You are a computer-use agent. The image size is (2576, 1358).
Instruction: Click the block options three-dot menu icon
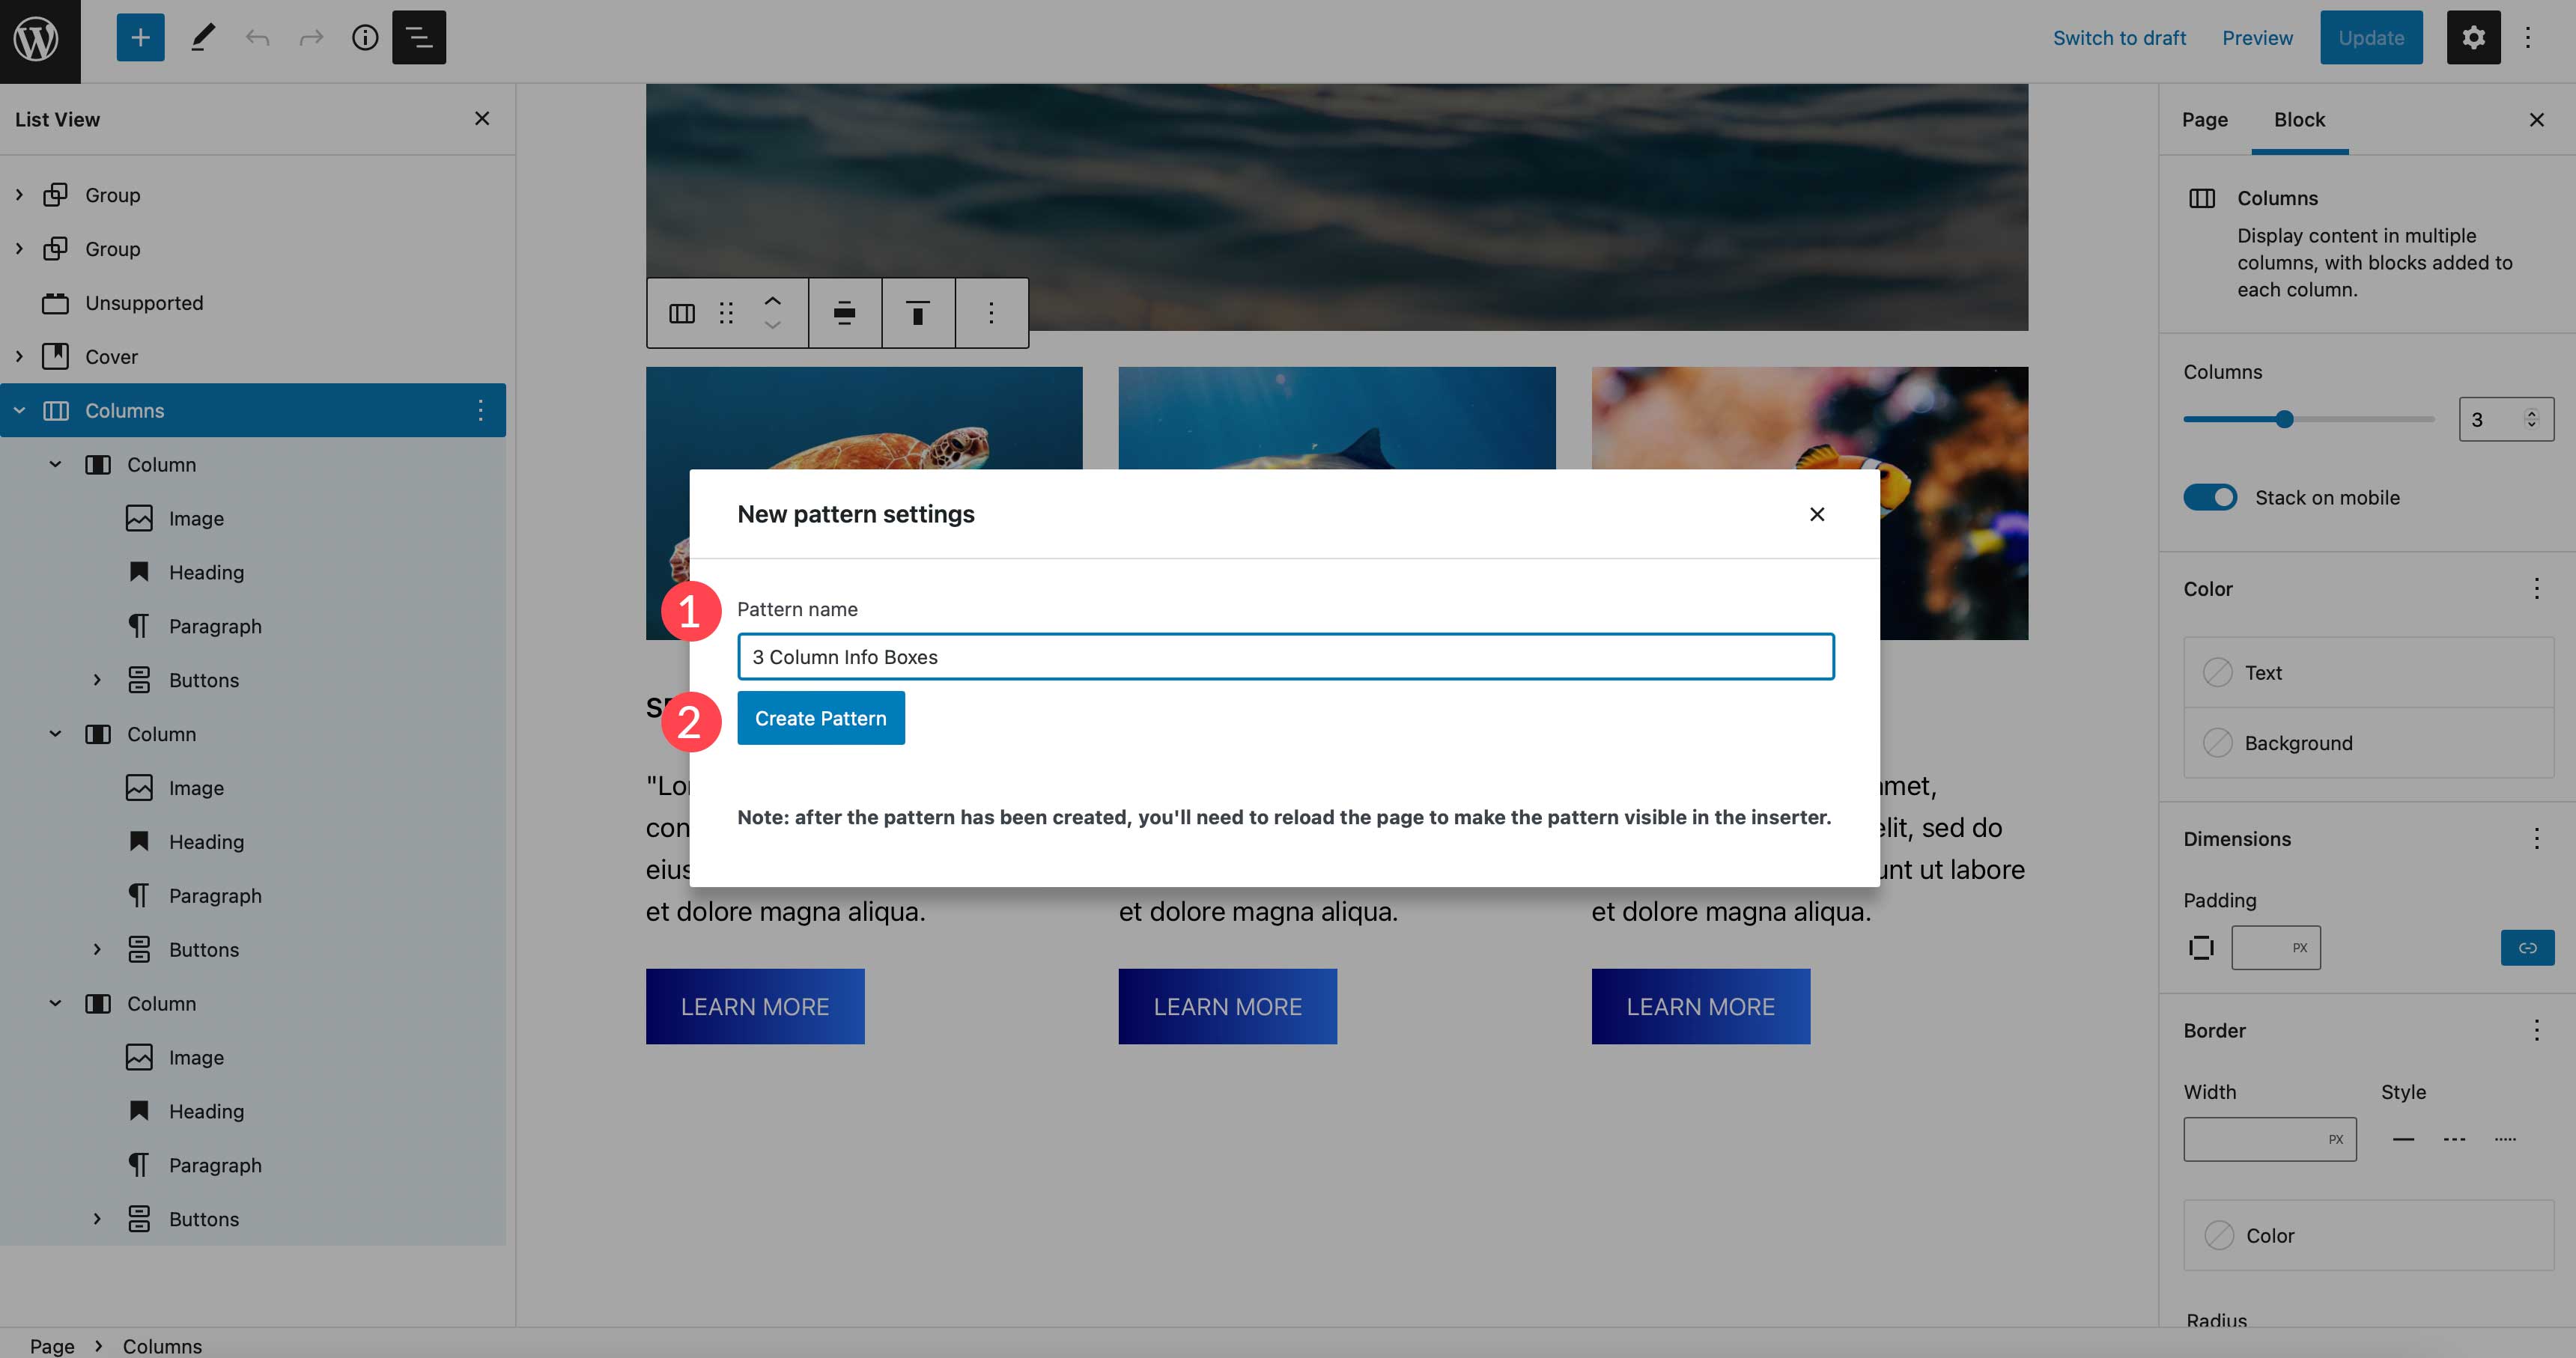[x=991, y=312]
